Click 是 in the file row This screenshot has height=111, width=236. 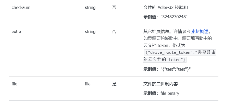coord(114,84)
